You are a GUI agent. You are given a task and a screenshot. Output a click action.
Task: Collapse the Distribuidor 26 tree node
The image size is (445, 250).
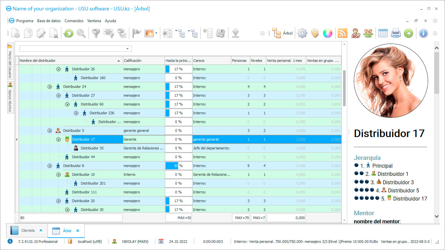[x=58, y=69]
